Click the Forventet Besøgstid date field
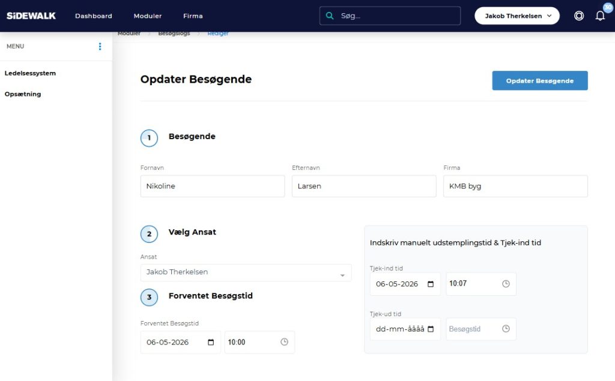This screenshot has height=381, width=615. point(180,342)
